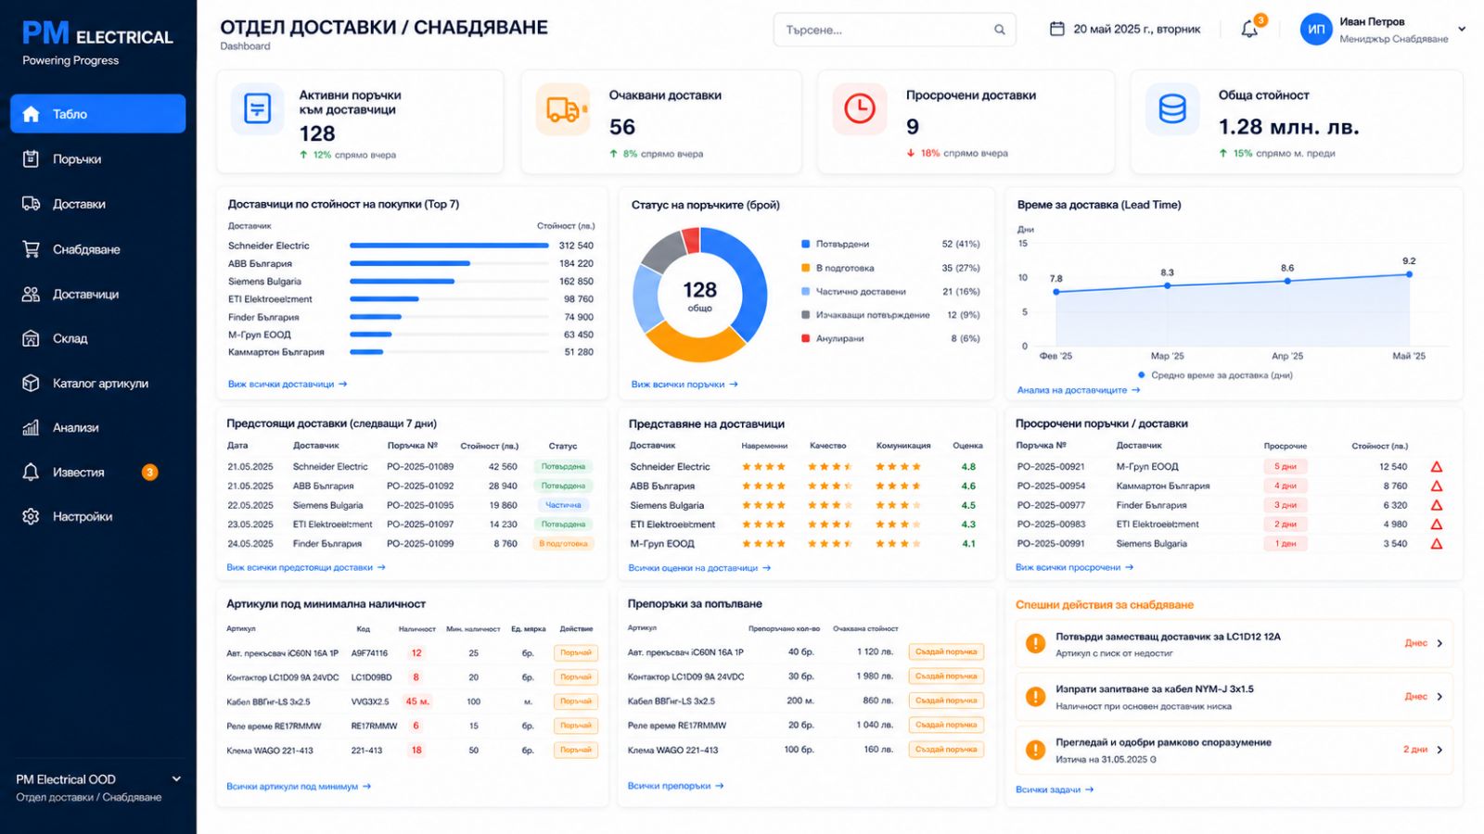Click the Каталог артикули box icon
Screen dimensions: 1484x834
coord(31,383)
